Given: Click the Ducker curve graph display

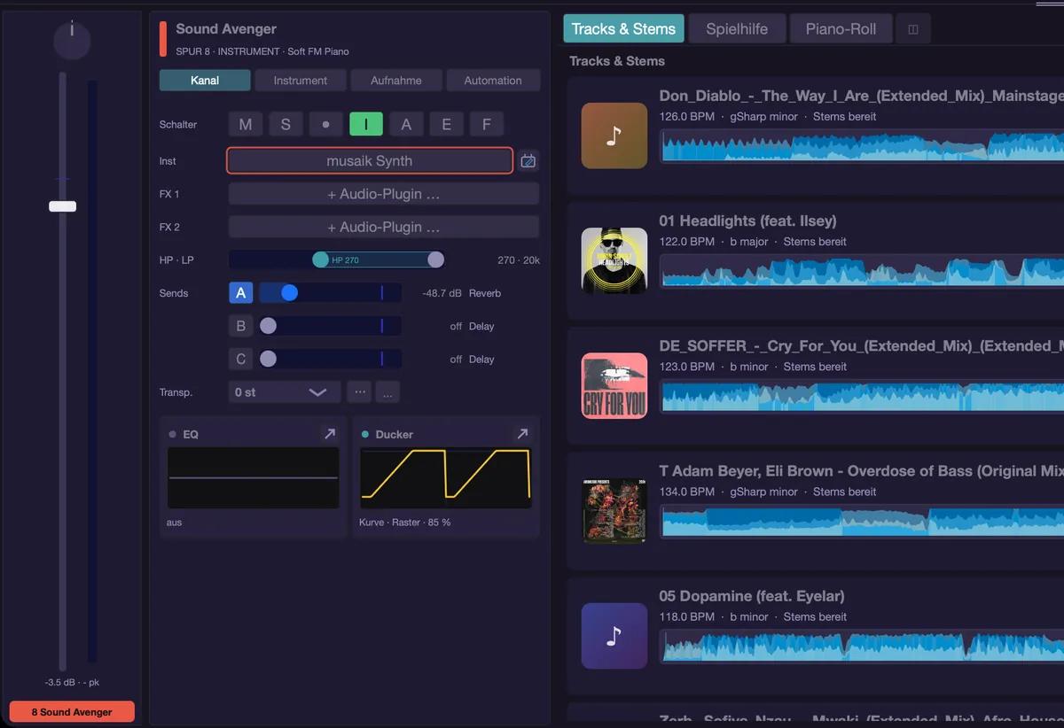Looking at the screenshot, I should [x=445, y=477].
